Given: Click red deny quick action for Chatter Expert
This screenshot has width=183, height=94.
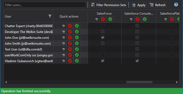Looking at the screenshot, I should click(70, 26).
